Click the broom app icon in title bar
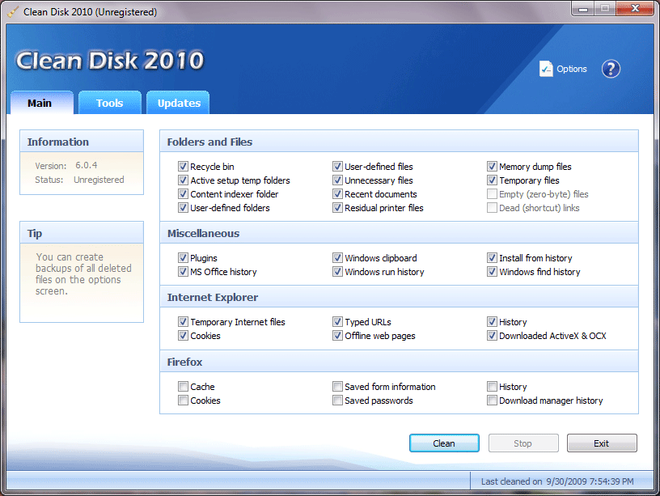 pos(12,12)
